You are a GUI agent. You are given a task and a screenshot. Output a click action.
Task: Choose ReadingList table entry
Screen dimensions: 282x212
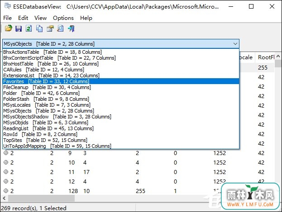tap(121, 128)
